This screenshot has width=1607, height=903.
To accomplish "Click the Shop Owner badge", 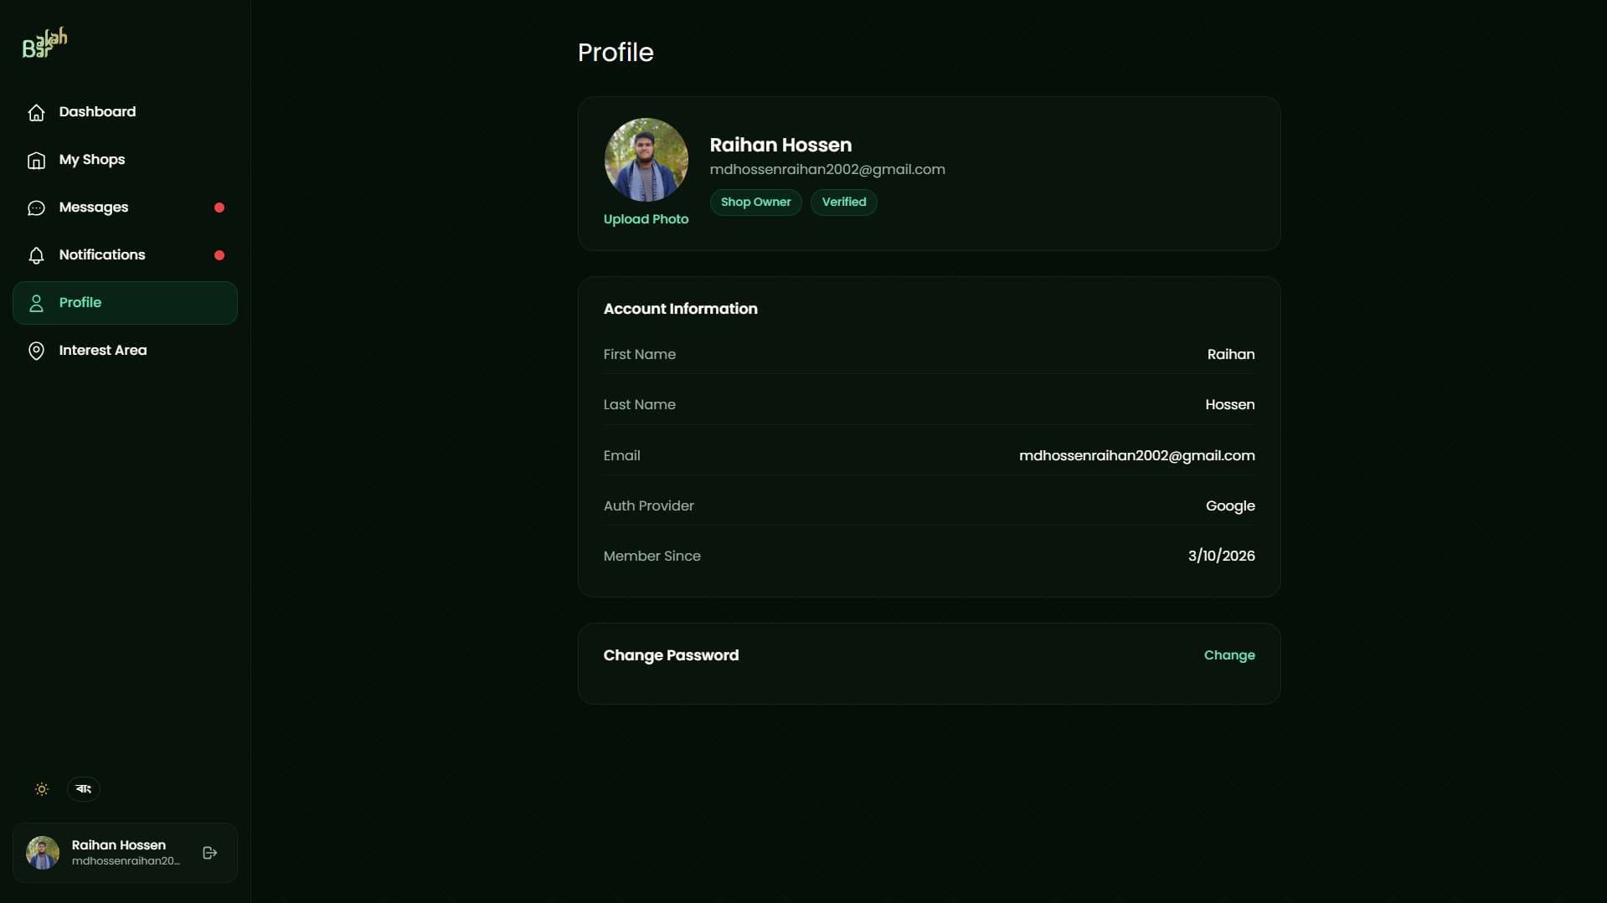I will point(755,203).
